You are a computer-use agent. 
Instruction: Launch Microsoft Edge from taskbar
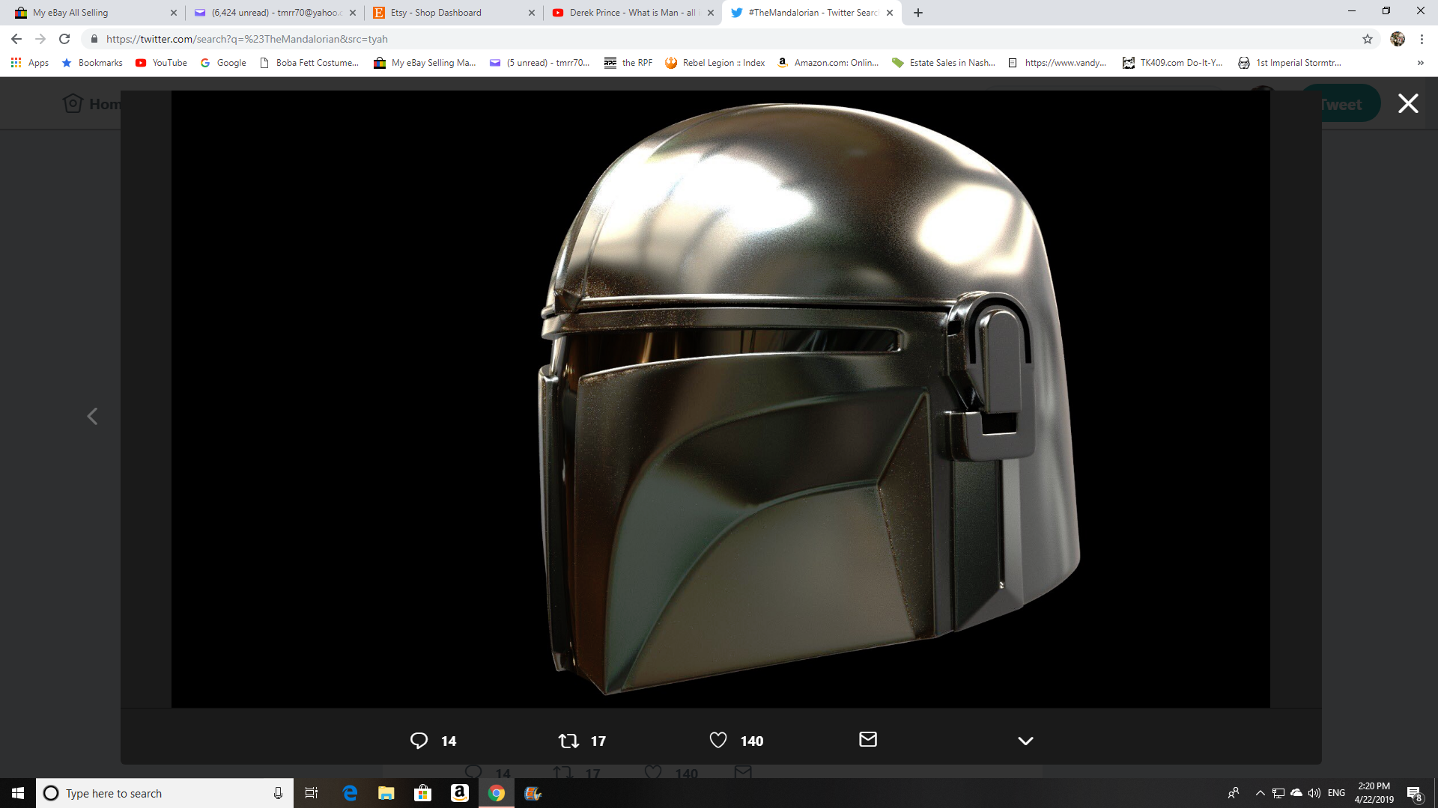350,793
